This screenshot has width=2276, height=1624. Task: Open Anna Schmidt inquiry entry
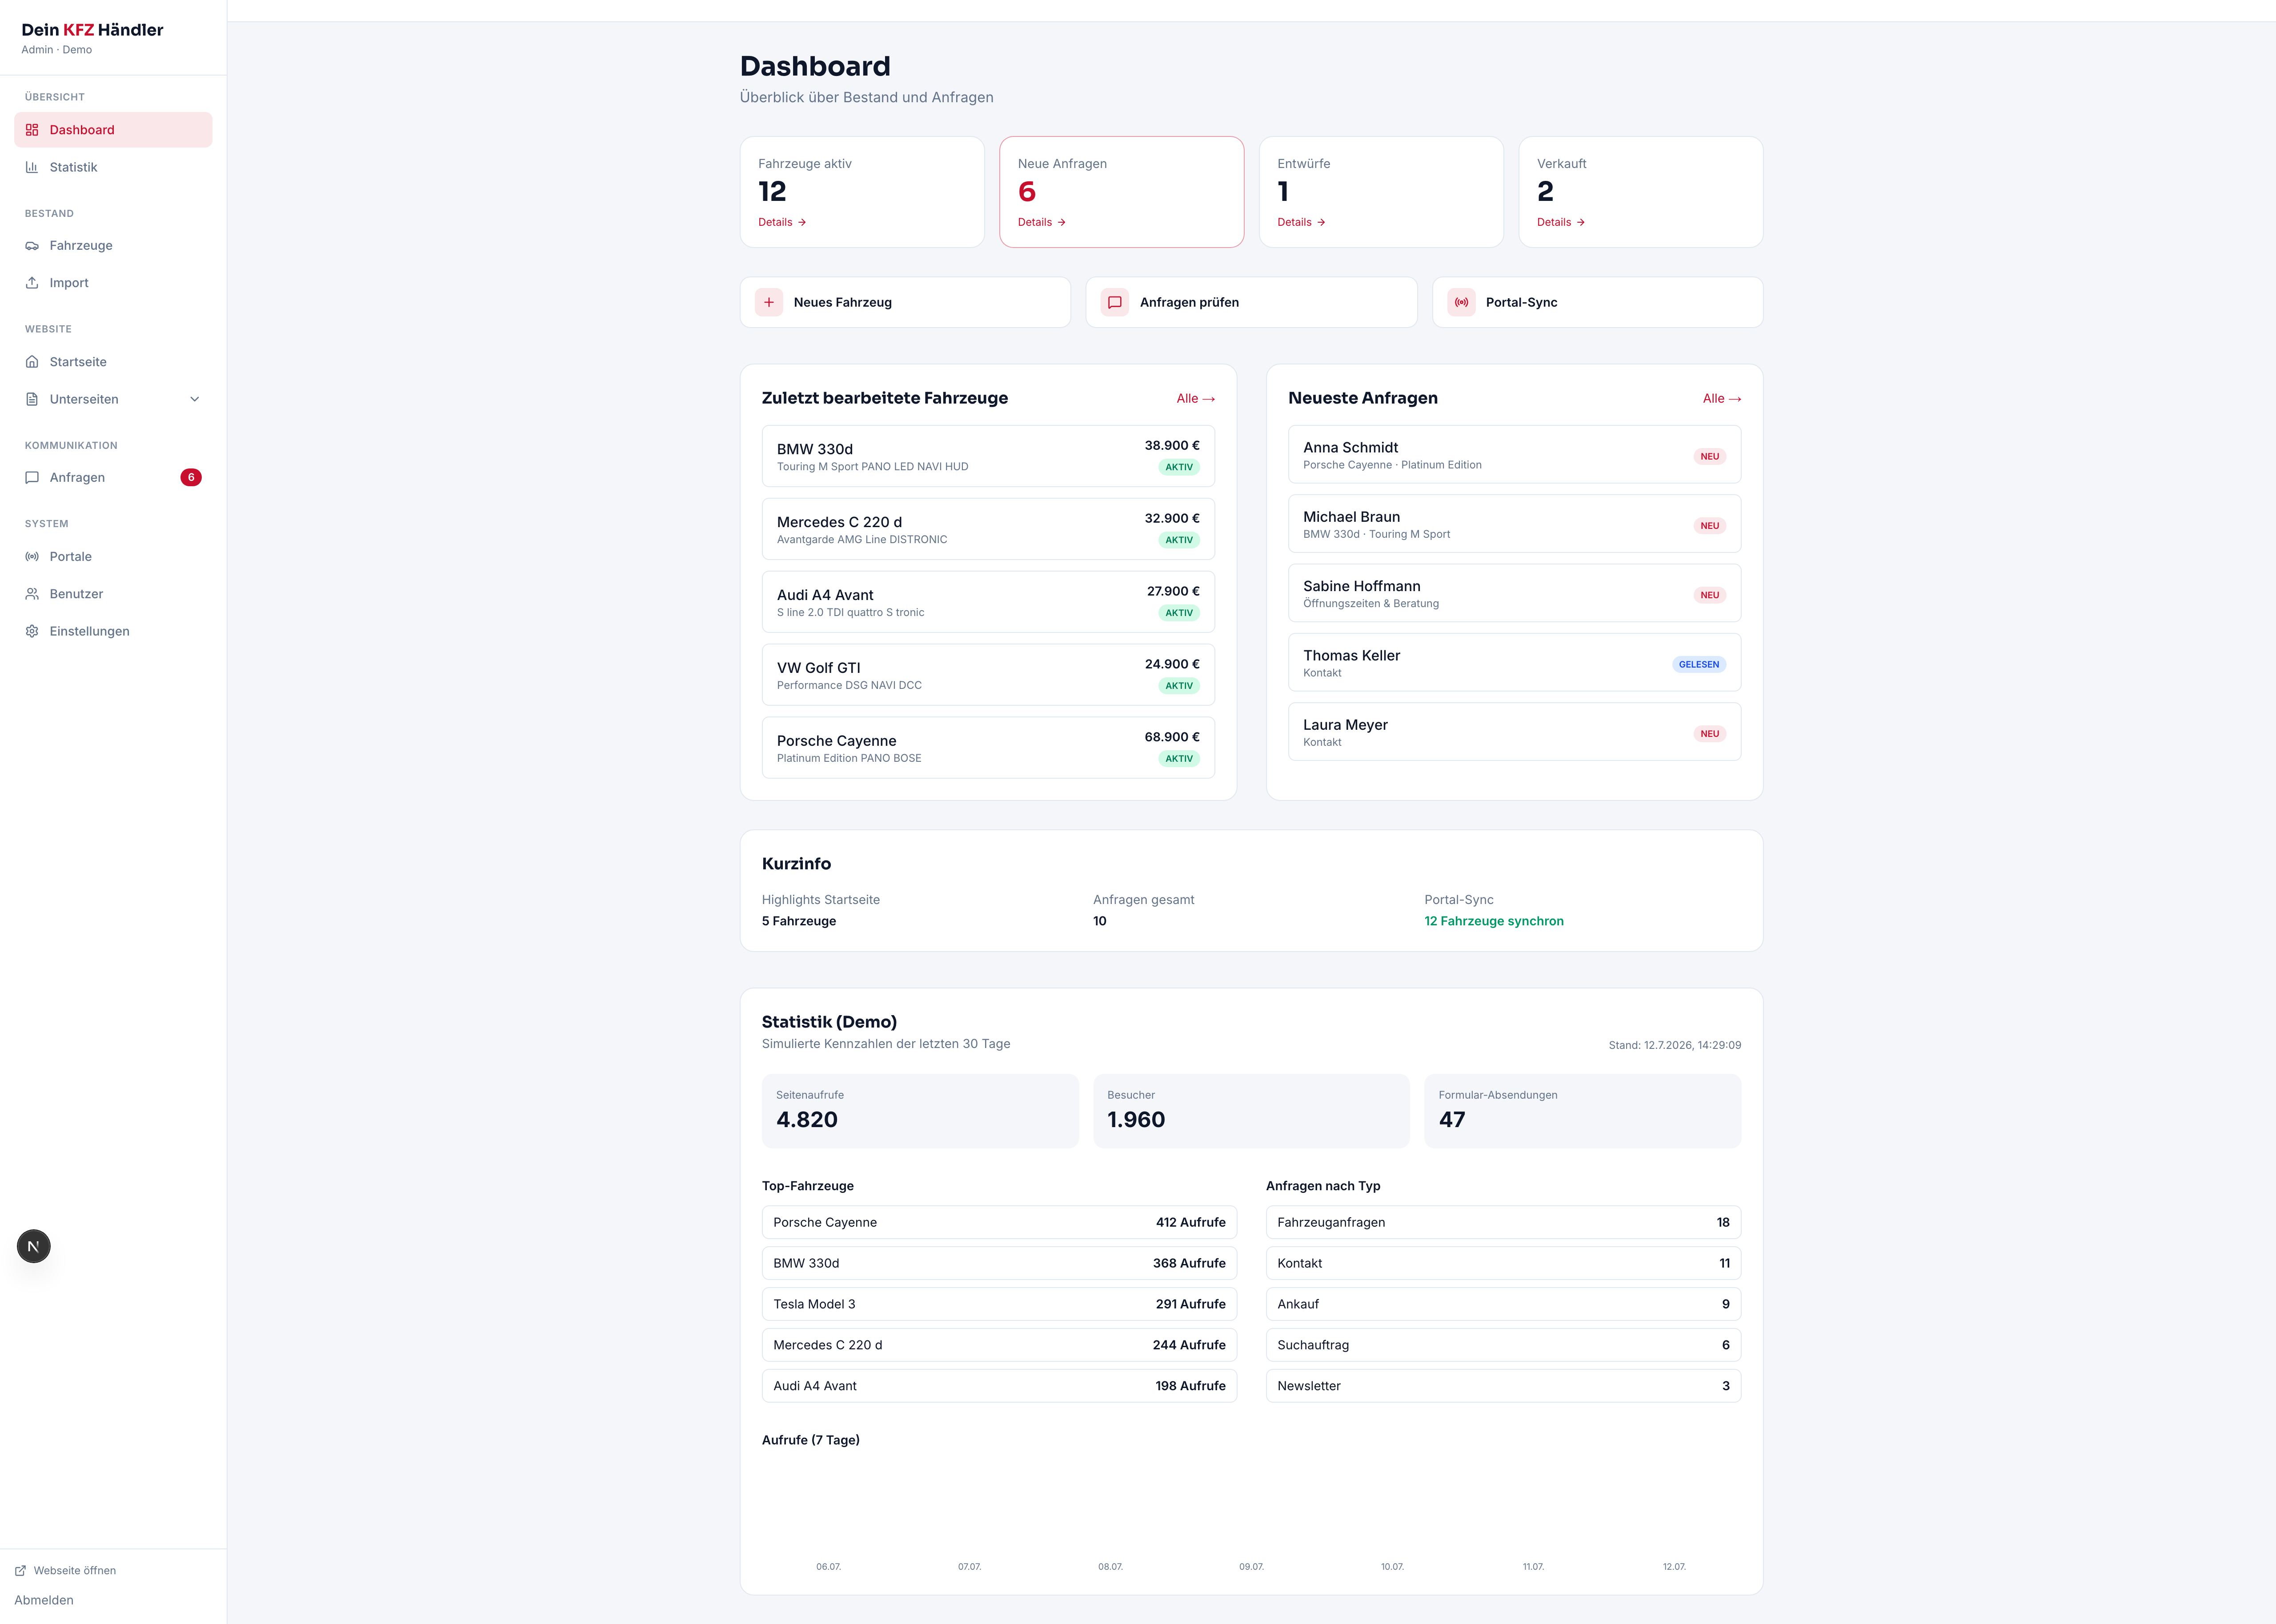pyautogui.click(x=1514, y=455)
